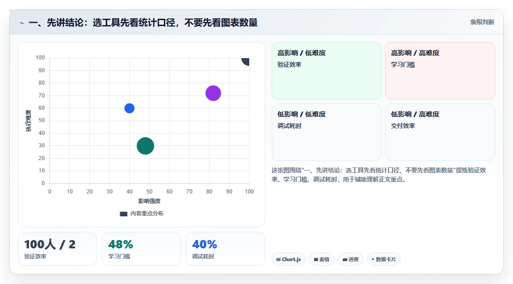The width and height of the screenshot is (513, 284).
Task: Click the 进度 tag chip
Action: (350, 259)
